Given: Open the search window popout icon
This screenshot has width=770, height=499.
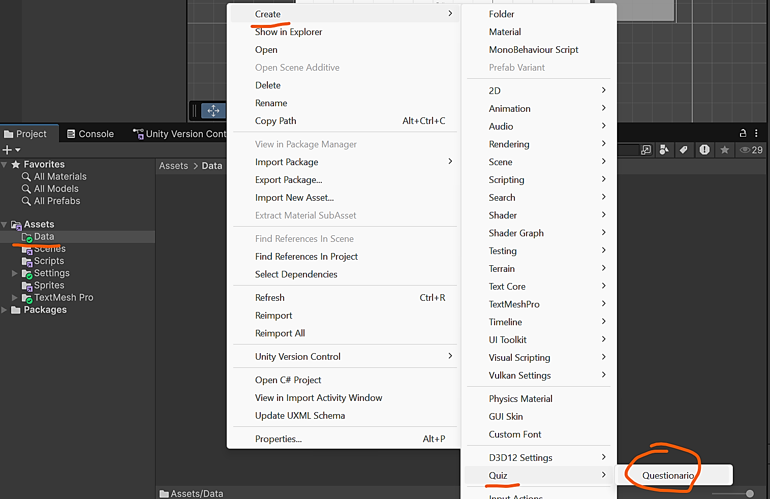Looking at the screenshot, I should [x=646, y=150].
